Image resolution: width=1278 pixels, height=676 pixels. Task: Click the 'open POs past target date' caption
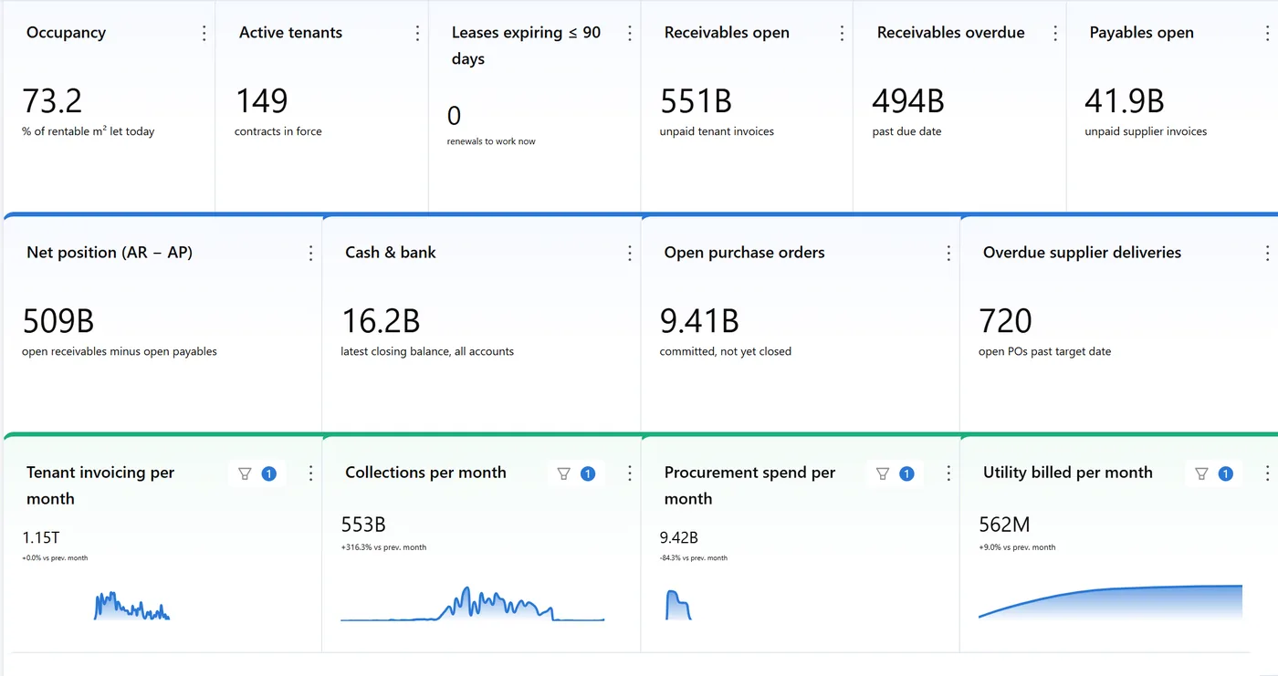click(1044, 351)
